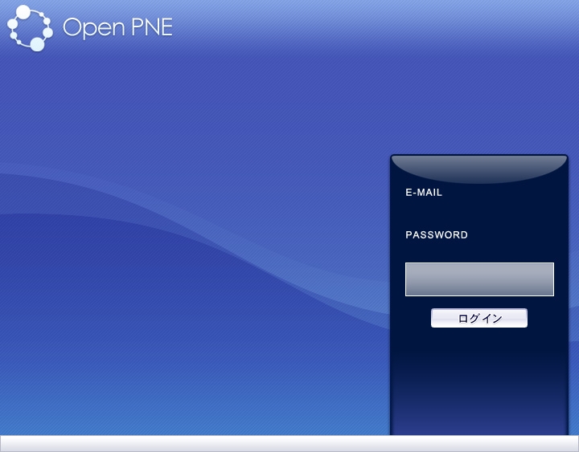The height and width of the screenshot is (452, 579).
Task: Click the "Open PNE" title text
Action: [117, 27]
